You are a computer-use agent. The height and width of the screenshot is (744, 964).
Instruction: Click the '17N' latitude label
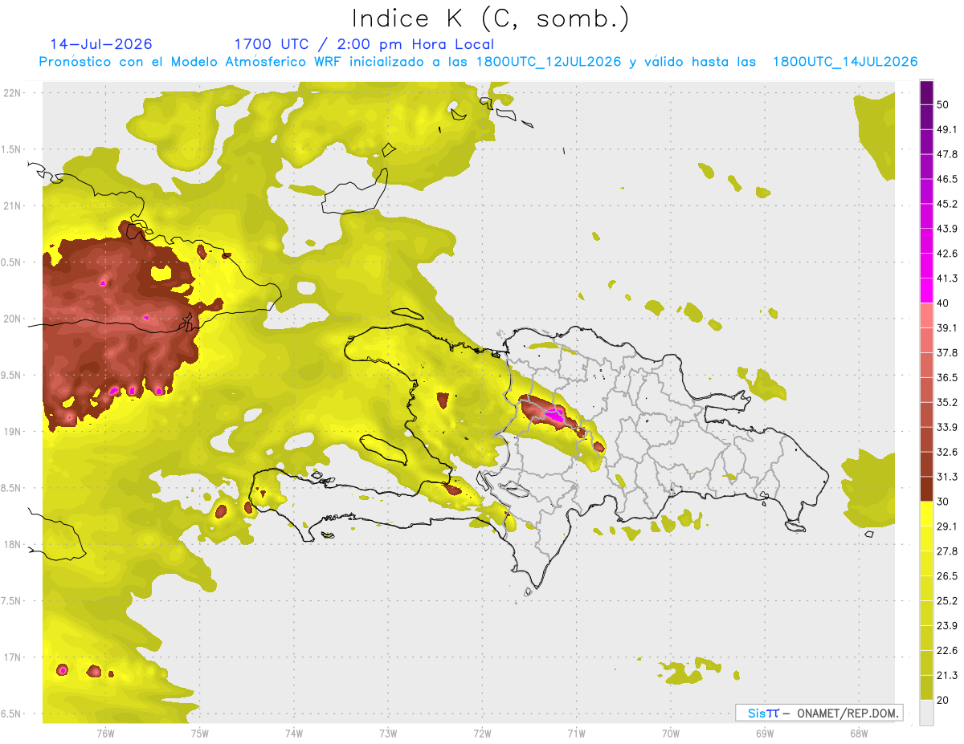click(x=12, y=657)
